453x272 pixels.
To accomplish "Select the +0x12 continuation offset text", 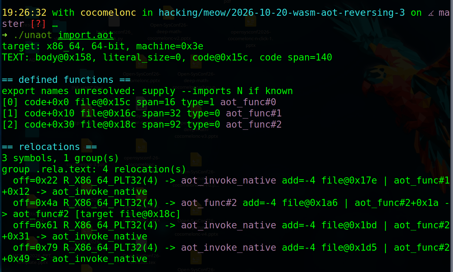I will pos(16,192).
